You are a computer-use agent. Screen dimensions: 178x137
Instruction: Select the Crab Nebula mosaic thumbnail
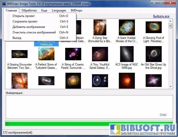[x=127, y=27]
